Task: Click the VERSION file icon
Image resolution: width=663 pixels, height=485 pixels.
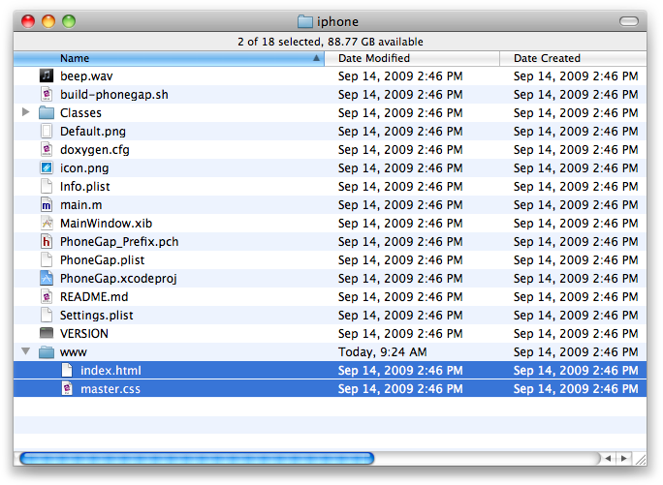Action: click(46, 333)
